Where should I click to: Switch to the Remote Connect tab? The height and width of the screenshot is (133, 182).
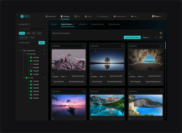[x=98, y=24]
